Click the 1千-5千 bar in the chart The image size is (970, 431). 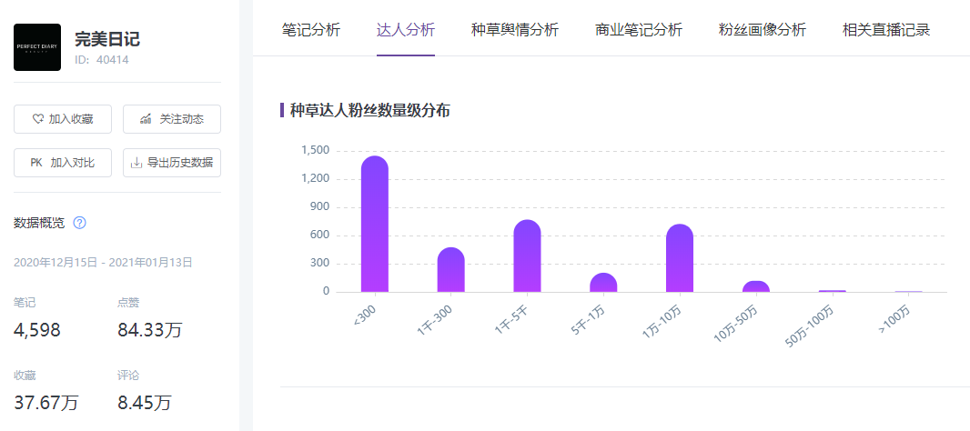[527, 256]
